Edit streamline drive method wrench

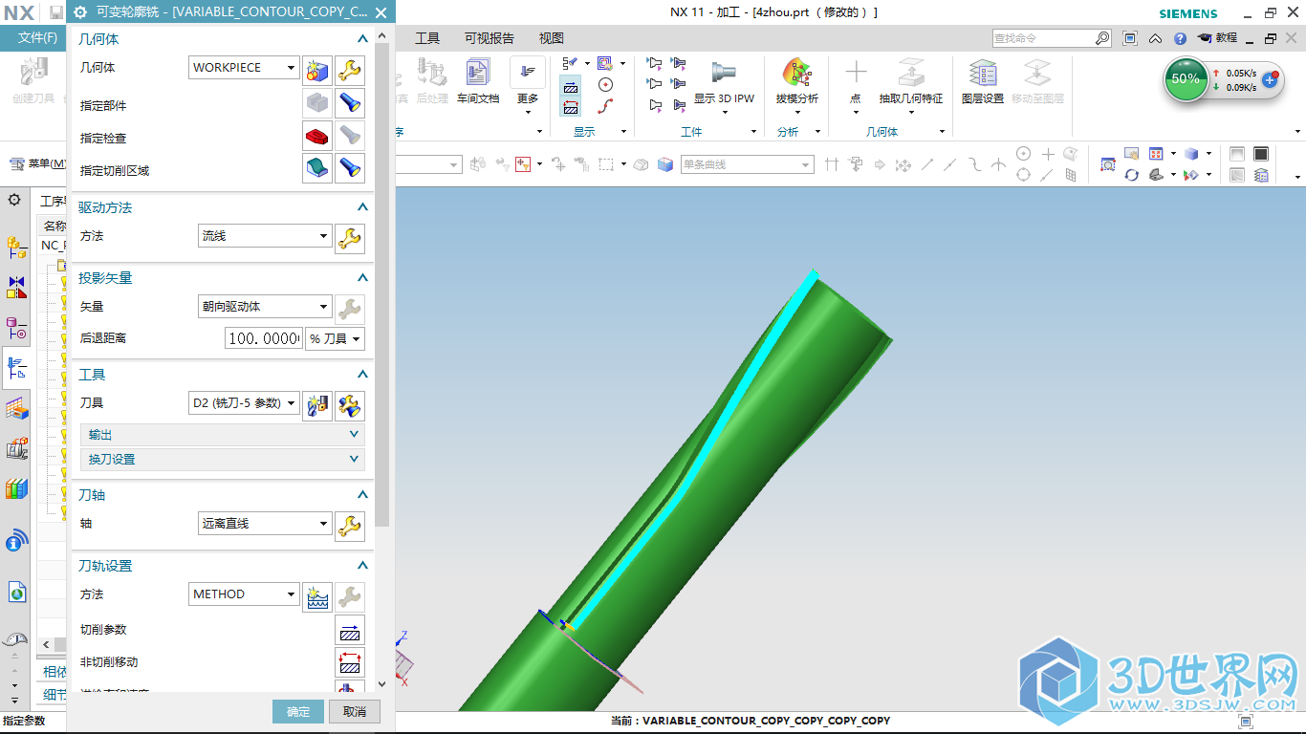[350, 237]
